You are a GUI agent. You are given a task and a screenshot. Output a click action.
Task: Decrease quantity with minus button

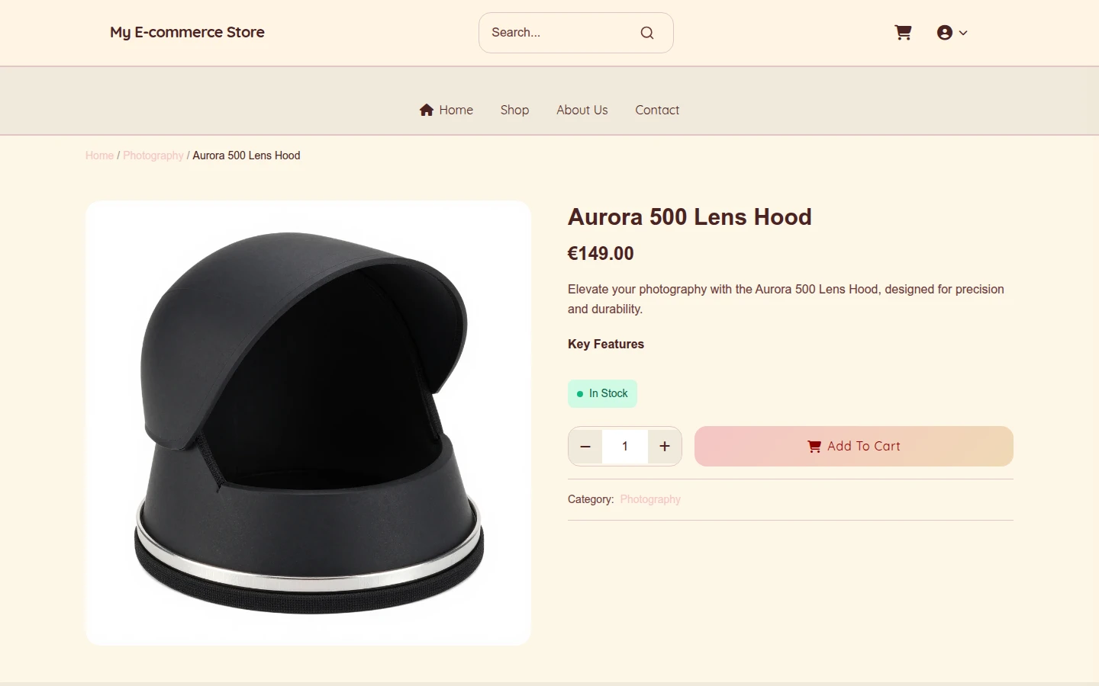click(x=585, y=446)
